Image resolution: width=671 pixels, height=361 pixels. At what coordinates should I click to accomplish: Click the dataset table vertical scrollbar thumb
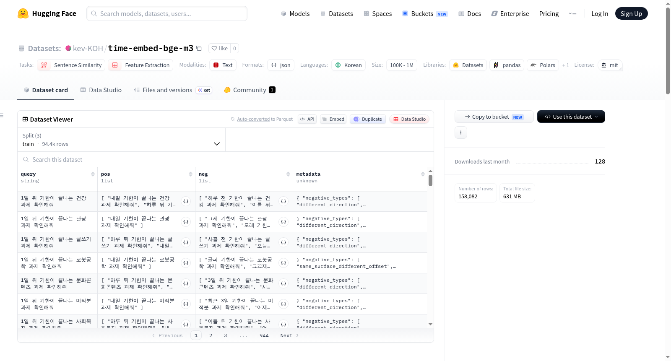pos(430,181)
